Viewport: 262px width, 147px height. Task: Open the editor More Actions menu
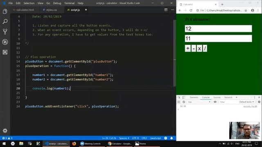tap(172, 10)
